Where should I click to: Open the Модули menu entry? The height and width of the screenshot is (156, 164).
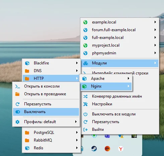119,63
